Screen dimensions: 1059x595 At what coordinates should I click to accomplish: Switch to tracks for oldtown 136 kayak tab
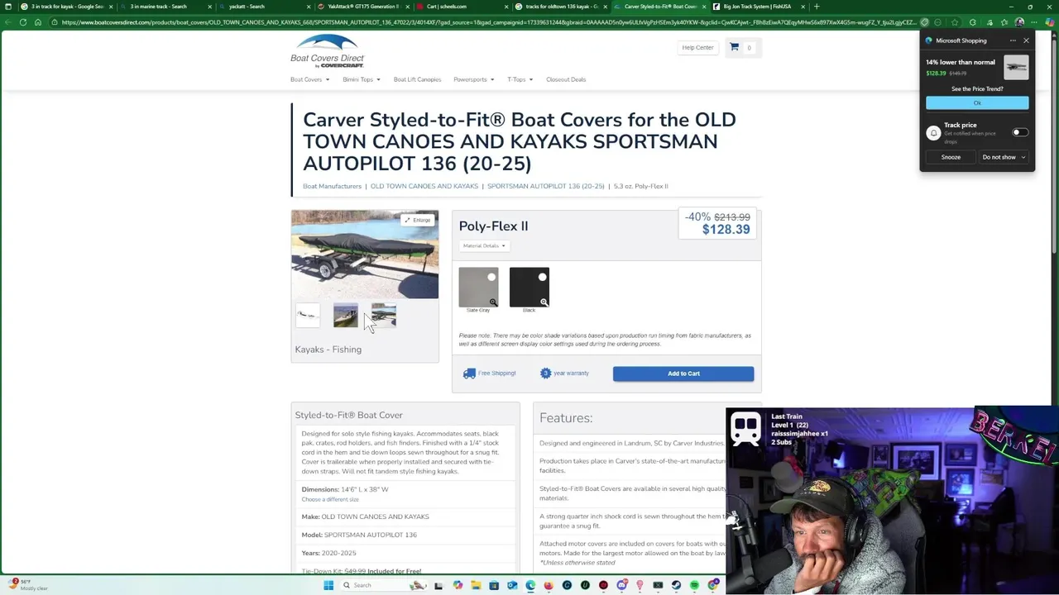pyautogui.click(x=563, y=7)
